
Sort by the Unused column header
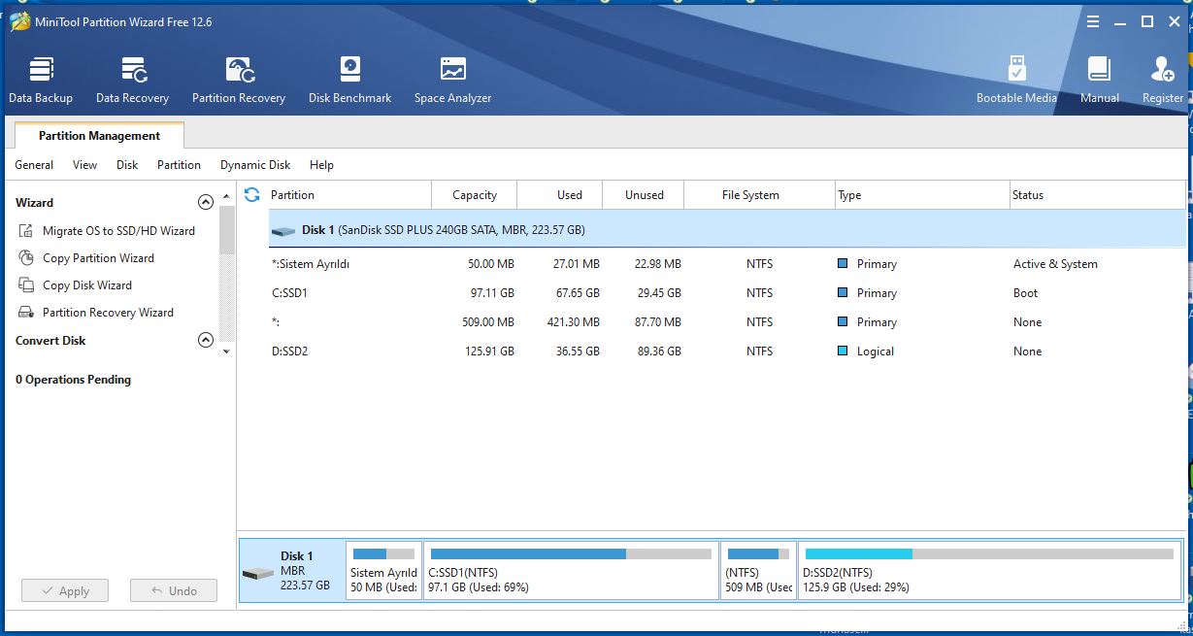(644, 195)
